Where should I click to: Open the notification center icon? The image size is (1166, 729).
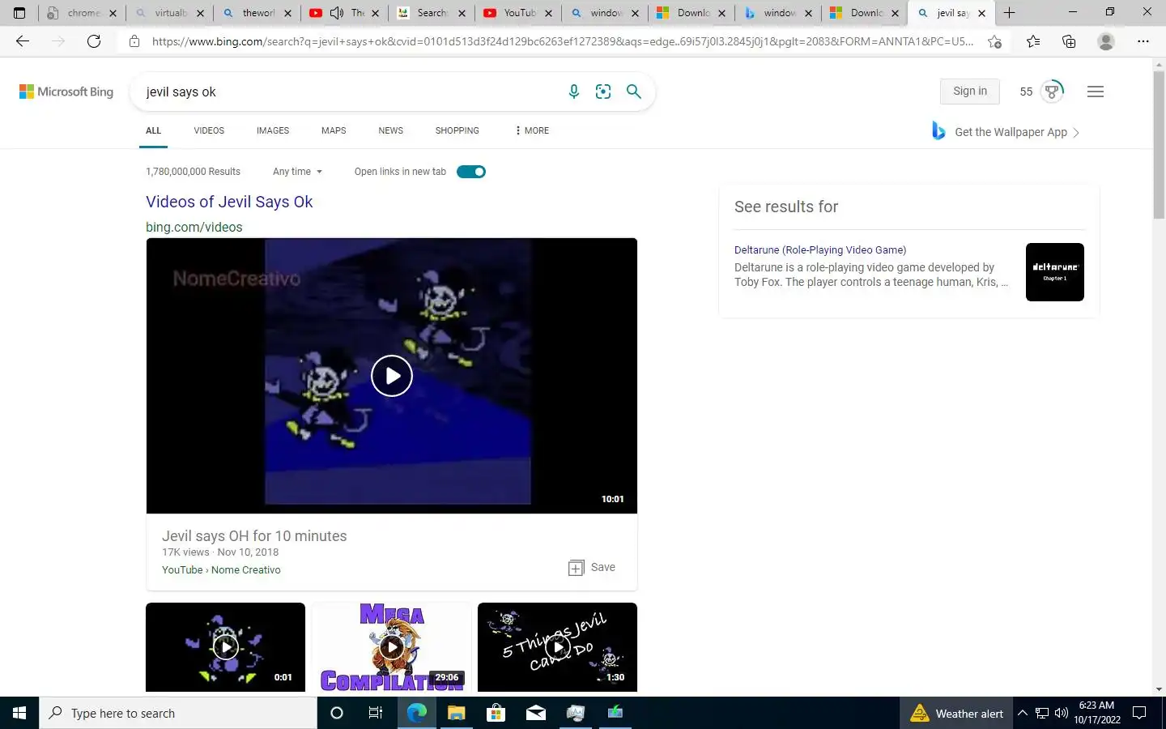(1139, 713)
